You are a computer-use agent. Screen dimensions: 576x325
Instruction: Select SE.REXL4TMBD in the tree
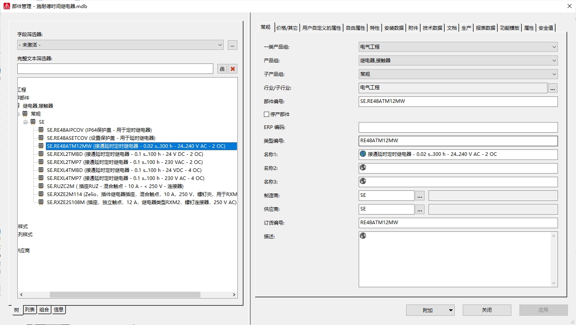point(124,170)
